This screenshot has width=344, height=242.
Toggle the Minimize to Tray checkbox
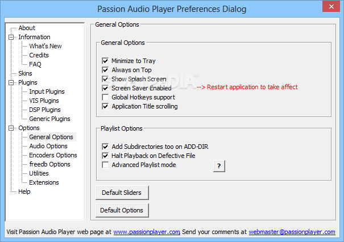coord(105,61)
